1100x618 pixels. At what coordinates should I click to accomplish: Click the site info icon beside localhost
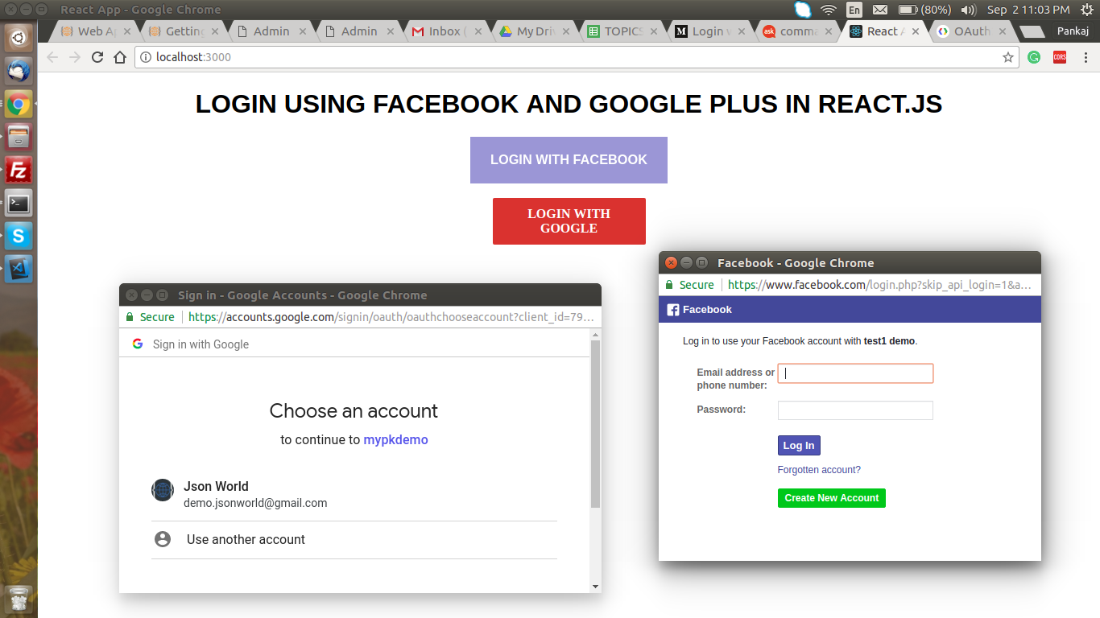tap(146, 57)
